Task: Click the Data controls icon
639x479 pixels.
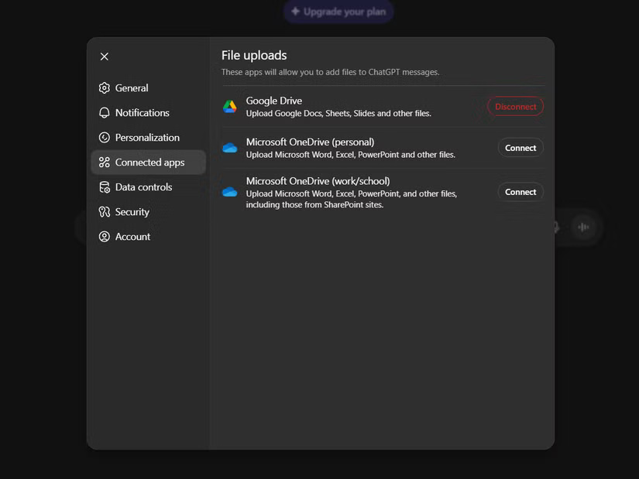Action: point(104,186)
